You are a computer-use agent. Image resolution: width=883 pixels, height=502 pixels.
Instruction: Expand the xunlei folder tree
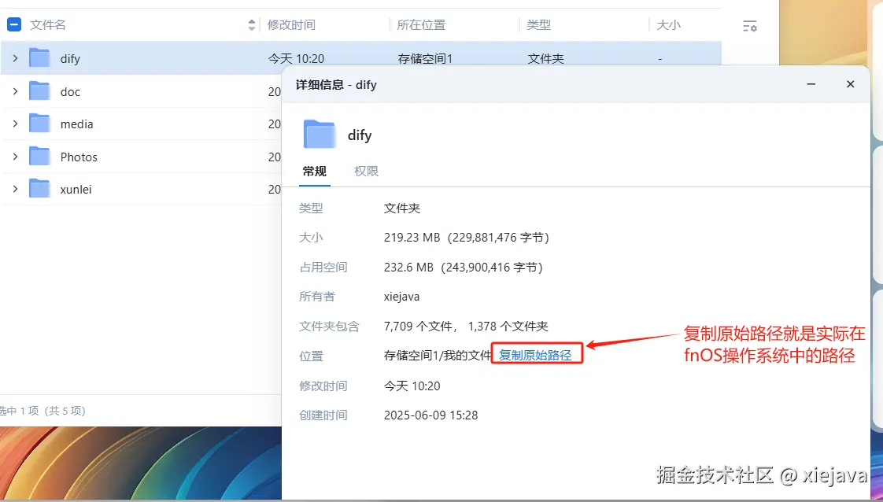pyautogui.click(x=16, y=189)
